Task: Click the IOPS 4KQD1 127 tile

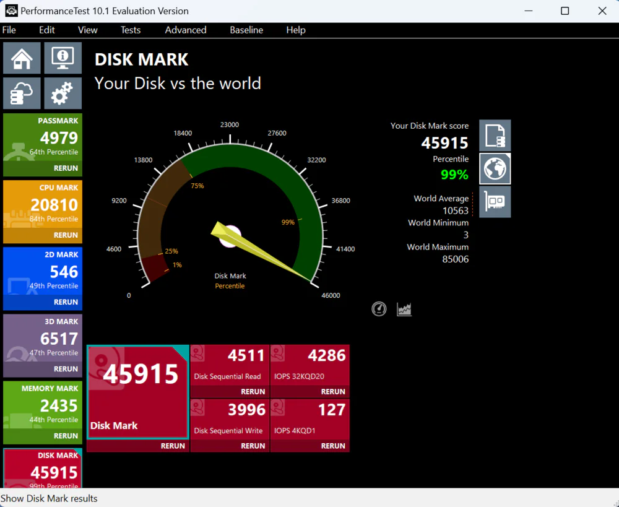Action: pos(310,419)
